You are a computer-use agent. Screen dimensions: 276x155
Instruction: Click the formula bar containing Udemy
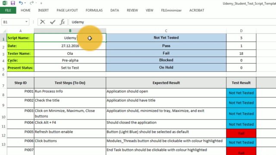[x=172, y=22]
